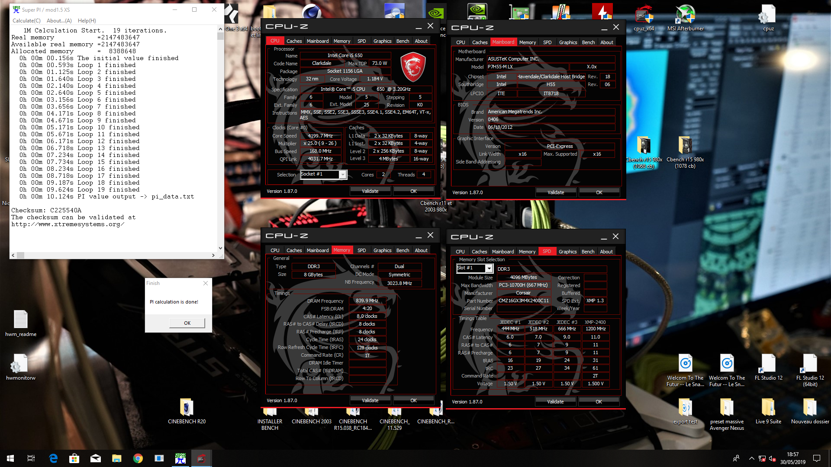Minimize the Memory tab CPU-Z window
This screenshot has width=831, height=467.
(x=418, y=236)
